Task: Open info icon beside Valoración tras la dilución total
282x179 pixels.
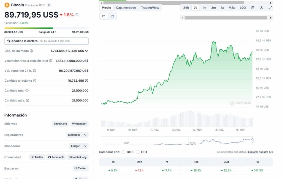Action: pos(51,61)
